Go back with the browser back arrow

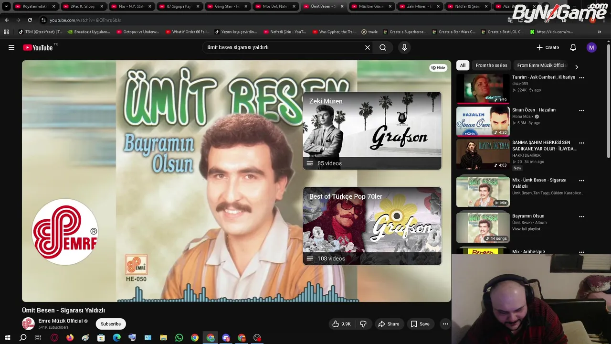coord(7,20)
